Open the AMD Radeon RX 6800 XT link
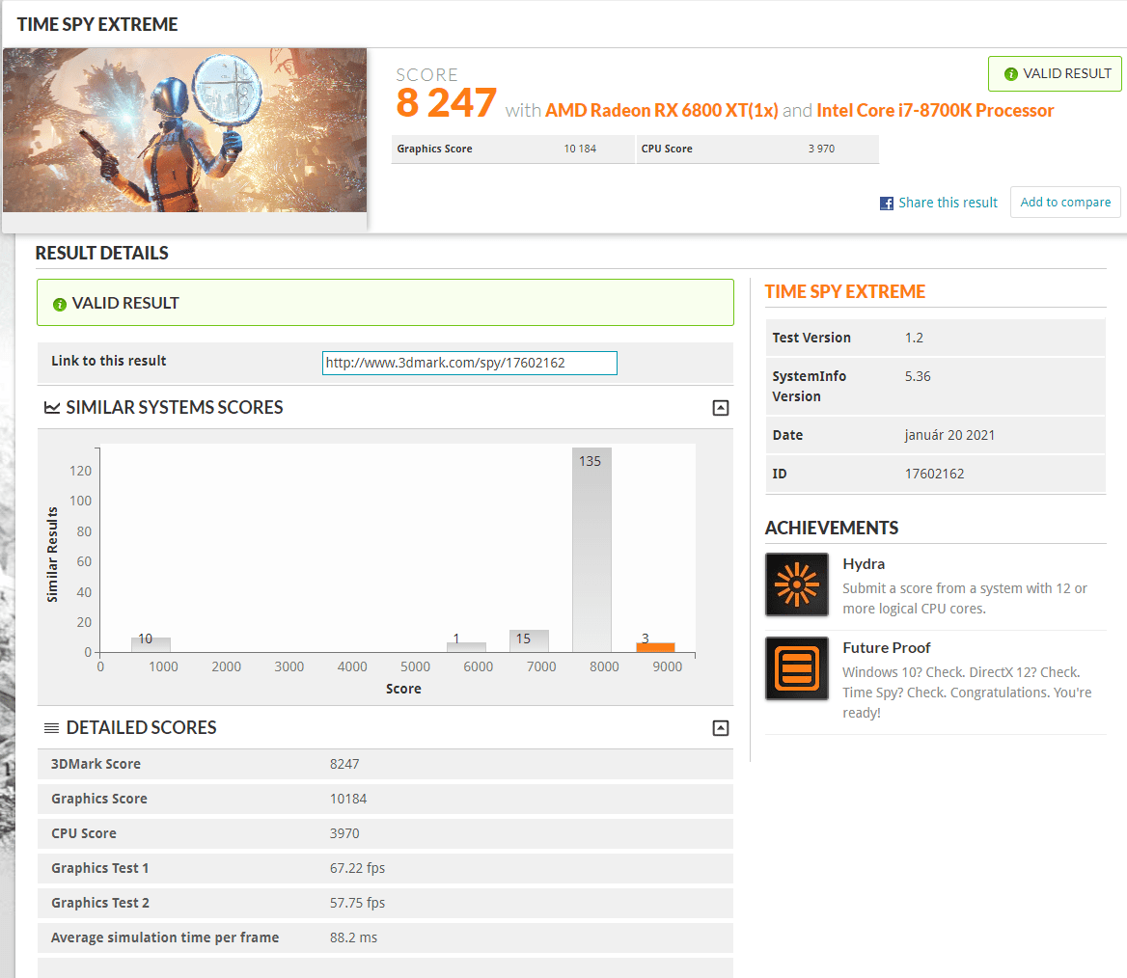 coord(661,110)
